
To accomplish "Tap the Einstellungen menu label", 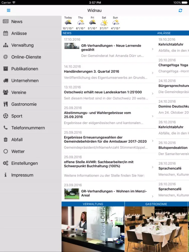I will pos(25,163).
